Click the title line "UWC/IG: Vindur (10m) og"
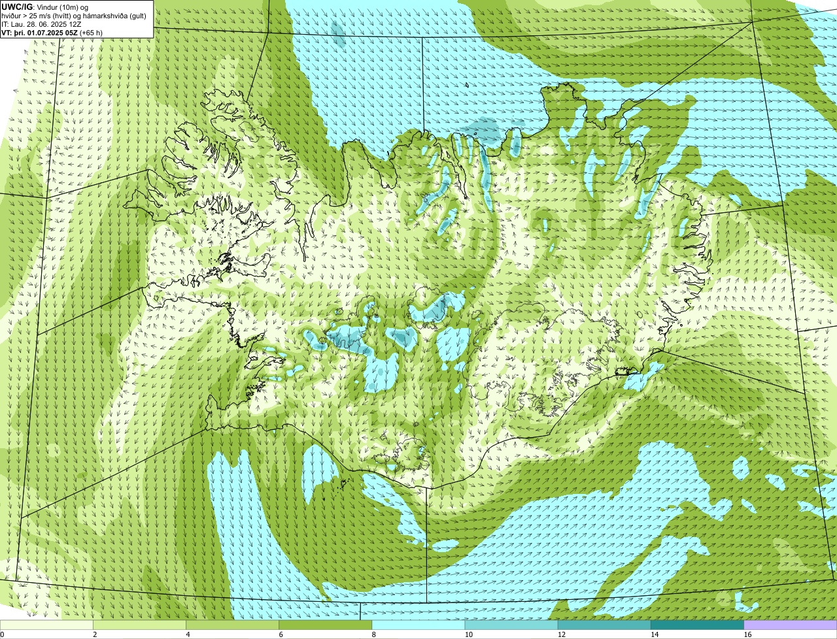The height and width of the screenshot is (639, 837). pos(44,7)
